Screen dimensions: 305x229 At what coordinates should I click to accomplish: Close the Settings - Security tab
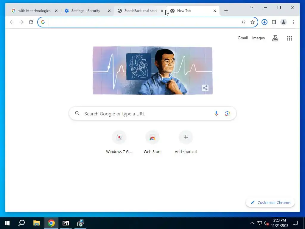[x=109, y=11]
